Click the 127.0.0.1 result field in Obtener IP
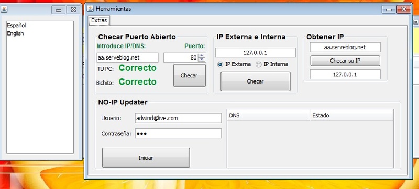 pos(345,75)
